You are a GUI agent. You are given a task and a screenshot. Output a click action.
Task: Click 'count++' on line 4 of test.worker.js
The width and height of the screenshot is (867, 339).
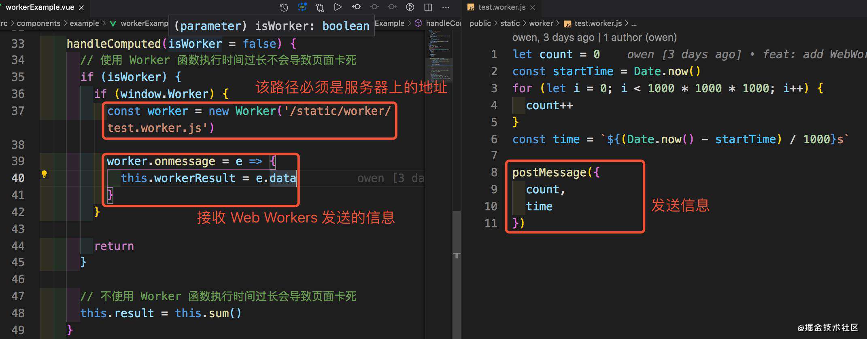click(x=549, y=106)
